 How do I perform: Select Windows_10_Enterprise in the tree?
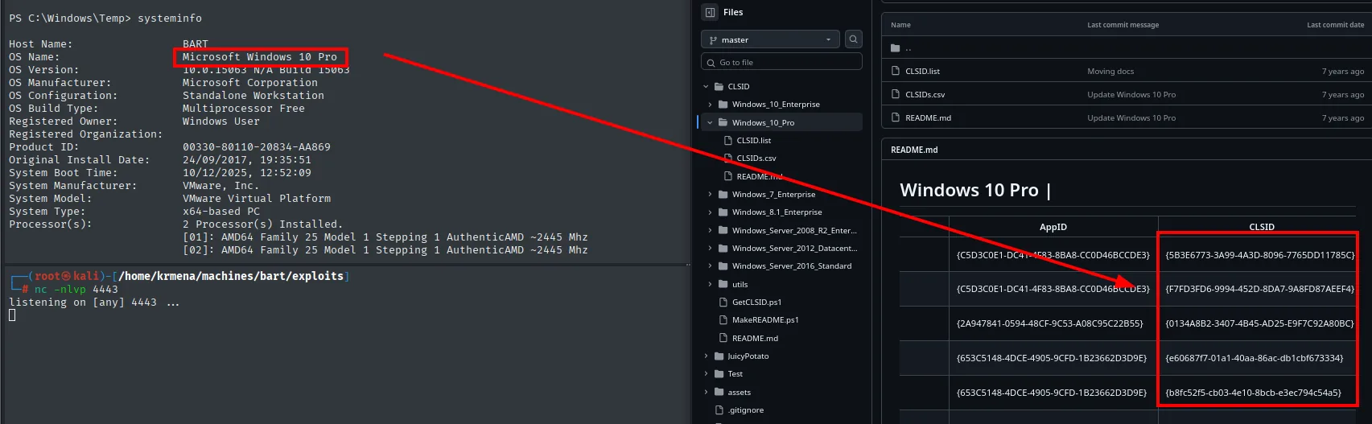(776, 105)
